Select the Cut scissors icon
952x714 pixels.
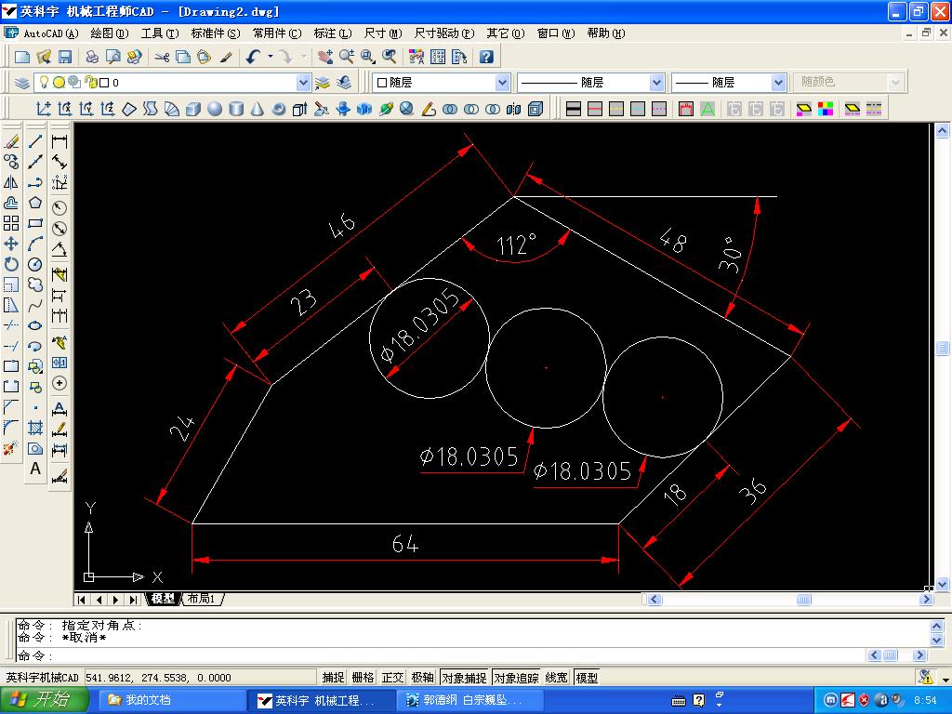tap(162, 57)
